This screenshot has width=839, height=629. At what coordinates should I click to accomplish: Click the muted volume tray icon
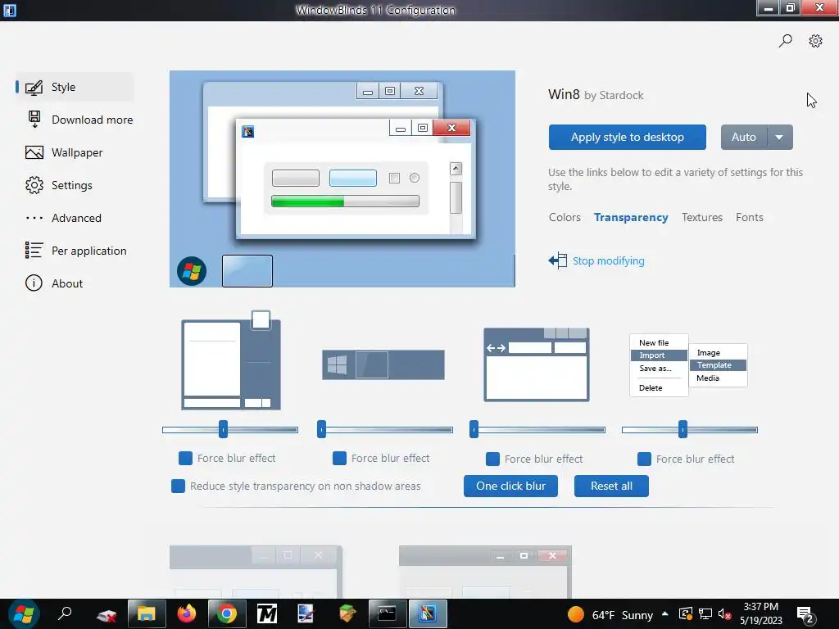click(725, 614)
